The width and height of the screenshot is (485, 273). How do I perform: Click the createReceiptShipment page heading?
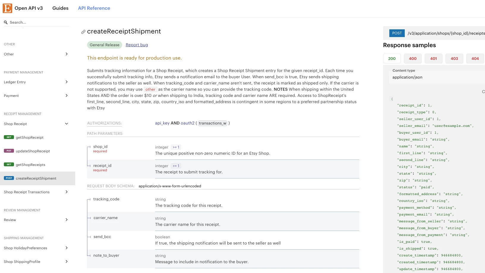(x=124, y=31)
